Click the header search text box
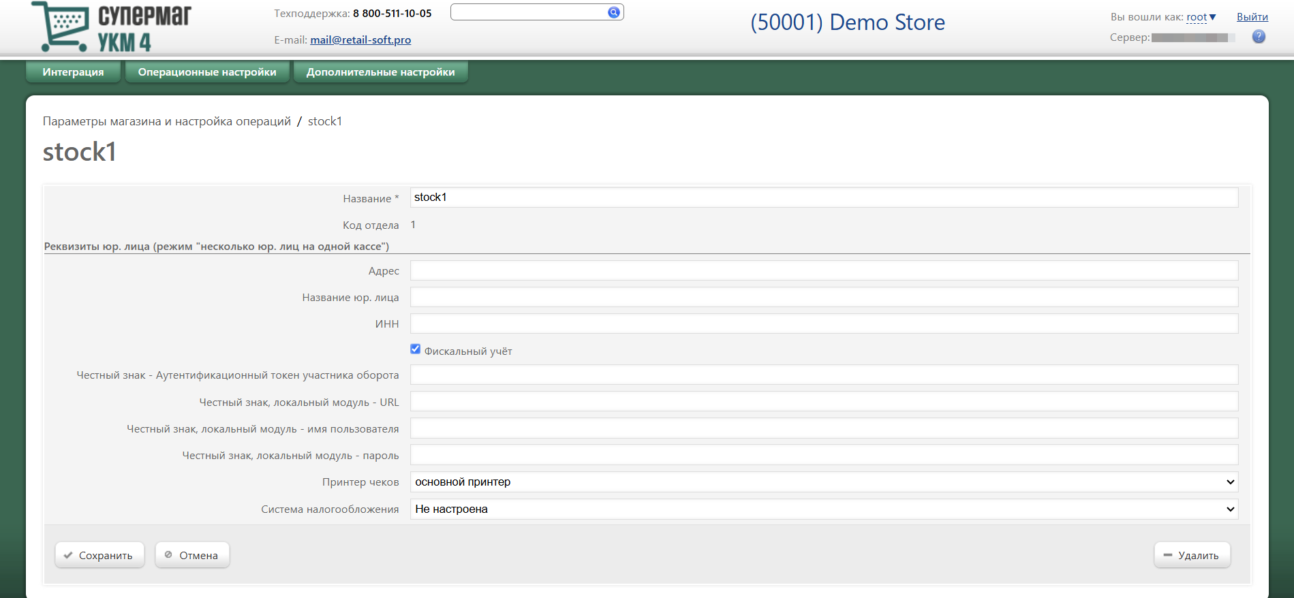Image resolution: width=1294 pixels, height=598 pixels. (528, 12)
